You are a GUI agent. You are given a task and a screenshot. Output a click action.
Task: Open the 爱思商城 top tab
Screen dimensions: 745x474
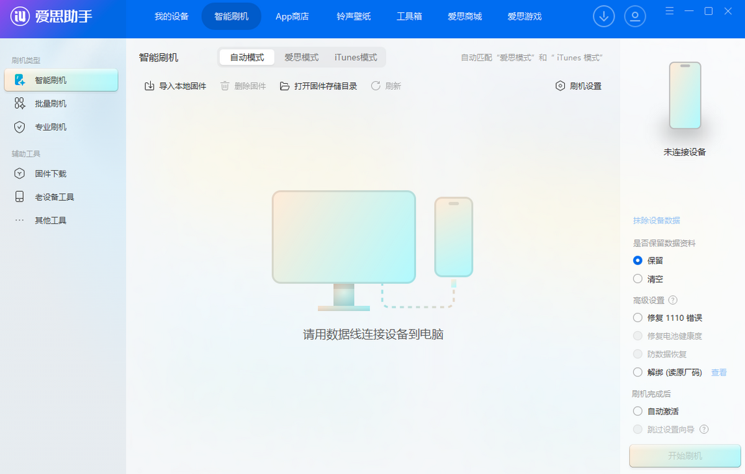point(464,16)
